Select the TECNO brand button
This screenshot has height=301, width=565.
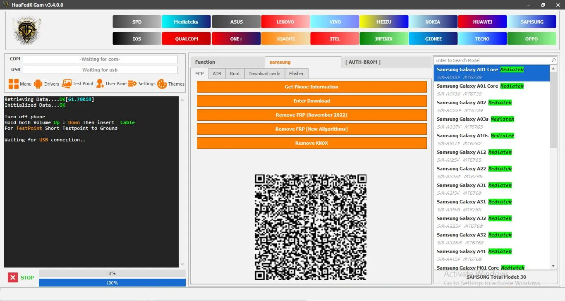tap(483, 39)
